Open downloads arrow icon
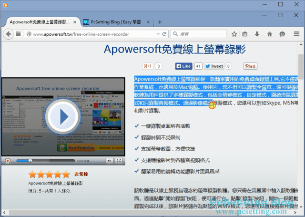The image size is (305, 217). [257, 34]
